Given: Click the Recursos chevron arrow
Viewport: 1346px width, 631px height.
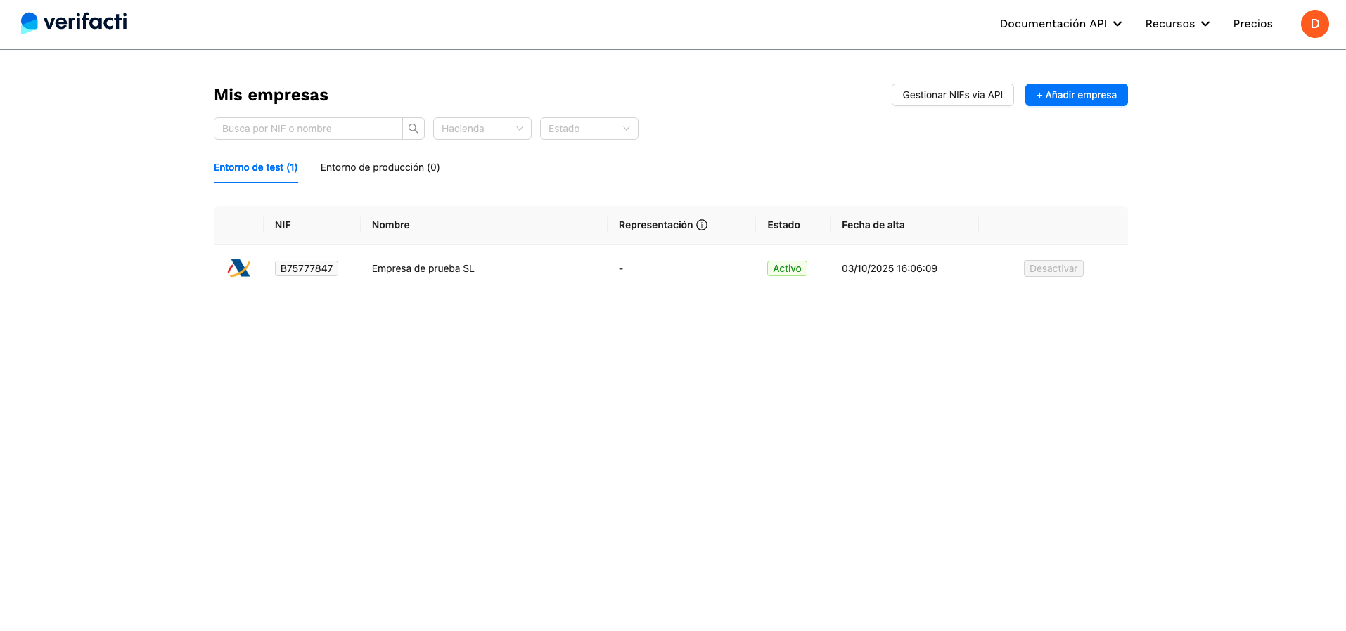Looking at the screenshot, I should pos(1205,24).
